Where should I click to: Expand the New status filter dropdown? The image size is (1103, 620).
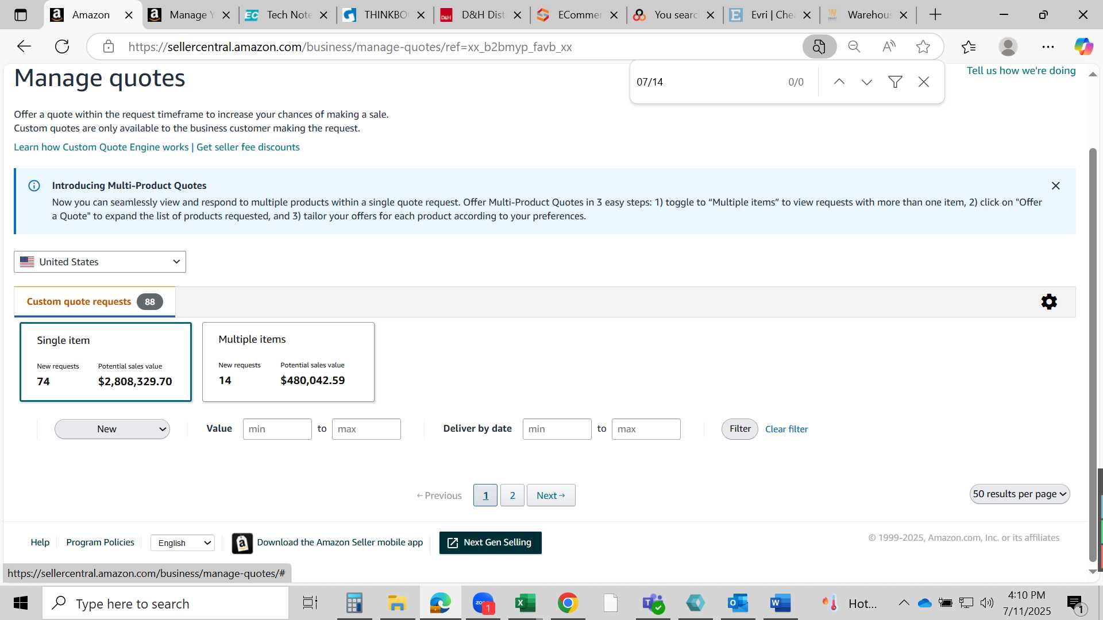pos(112,429)
